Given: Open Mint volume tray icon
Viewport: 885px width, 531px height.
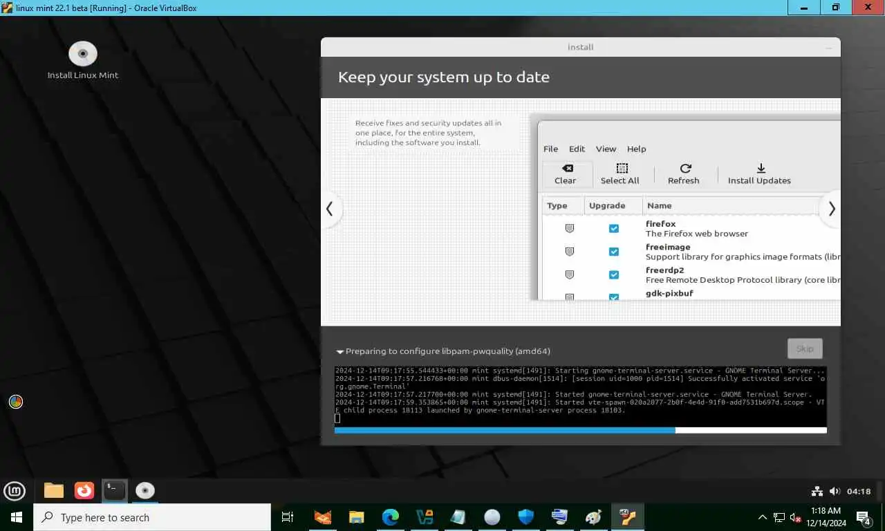Looking at the screenshot, I should click(835, 492).
